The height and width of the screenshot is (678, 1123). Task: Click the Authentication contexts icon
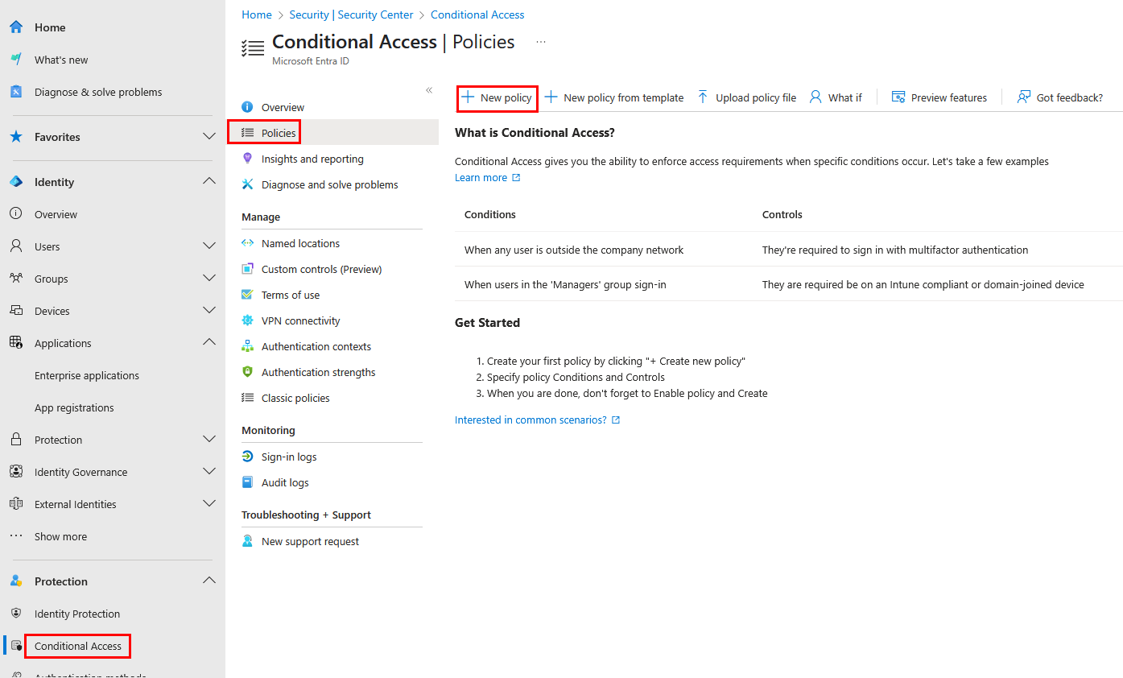click(x=248, y=346)
